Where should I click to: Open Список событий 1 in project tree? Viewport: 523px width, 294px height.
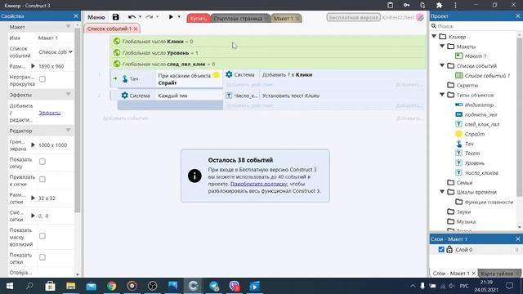click(487, 76)
